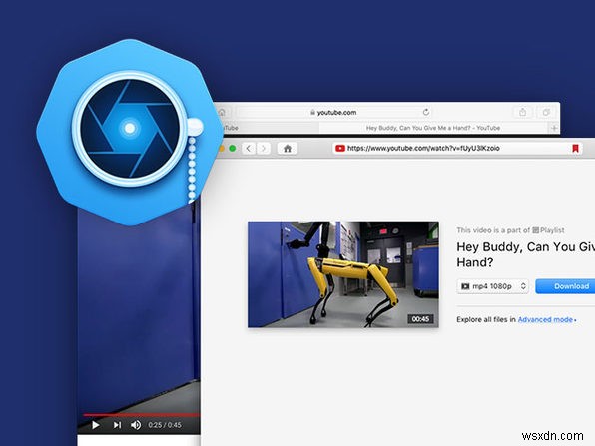Image resolution: width=595 pixels, height=446 pixels.
Task: Select the 'Hey Buddy, Can You Give Me a Hand?' tab
Action: [433, 128]
